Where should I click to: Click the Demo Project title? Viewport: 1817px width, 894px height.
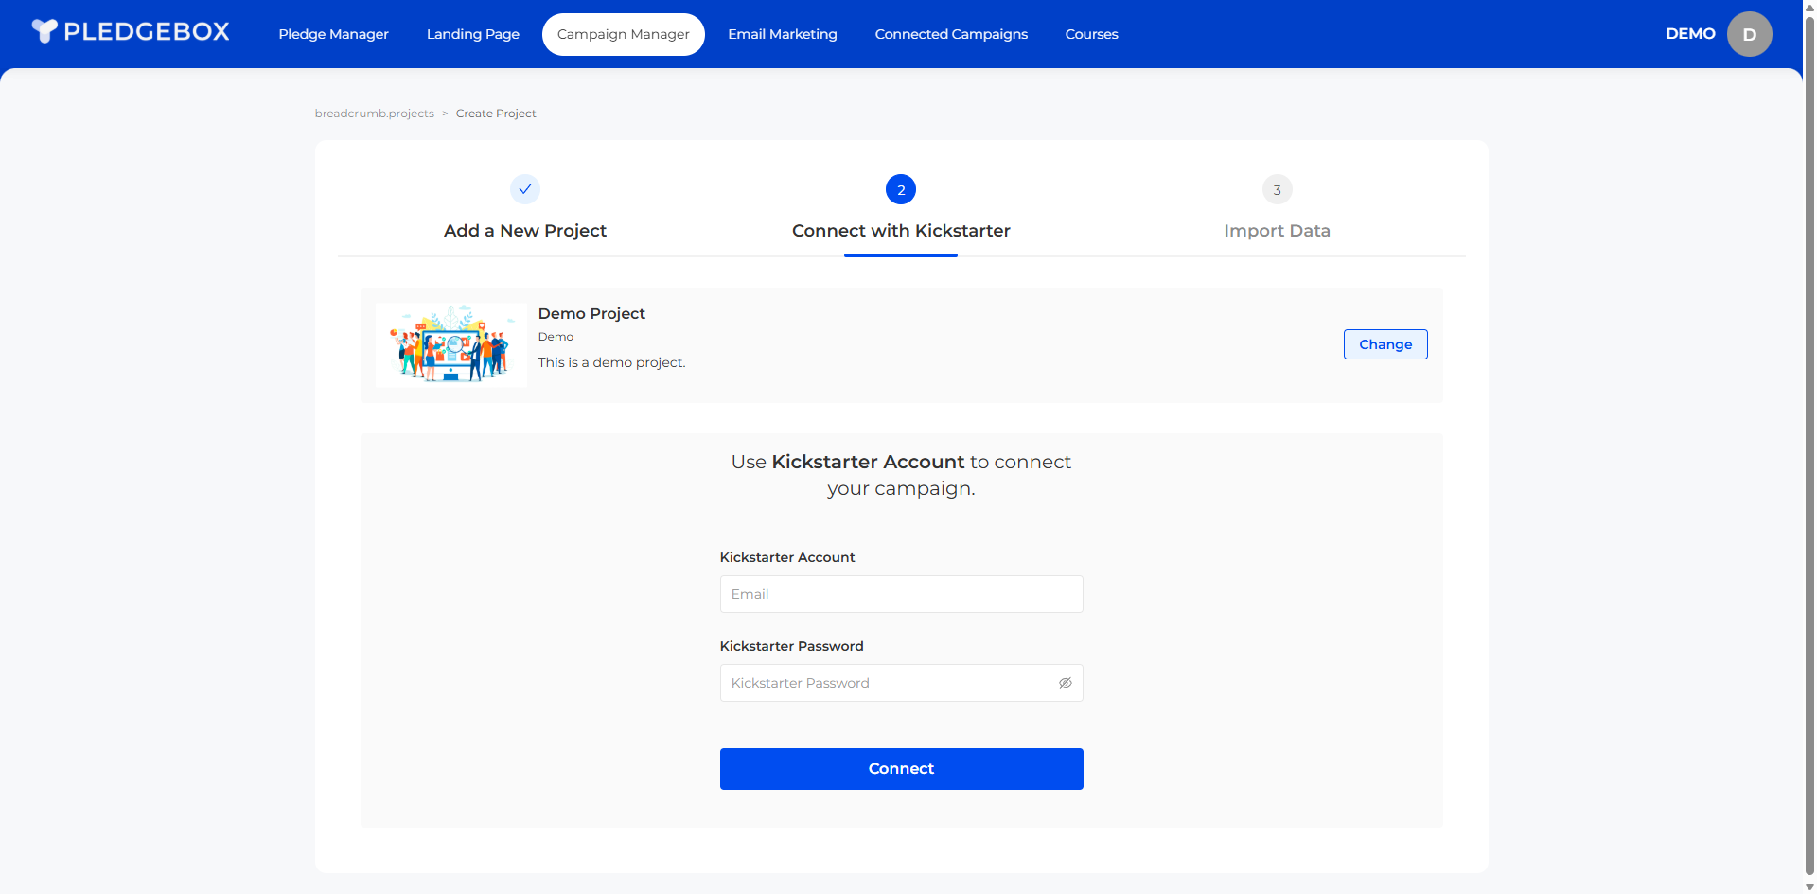pyautogui.click(x=591, y=313)
